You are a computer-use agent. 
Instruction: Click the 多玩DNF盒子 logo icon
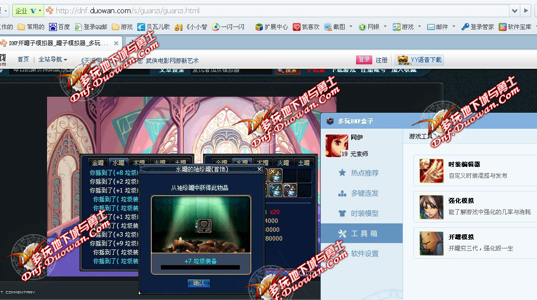330,121
